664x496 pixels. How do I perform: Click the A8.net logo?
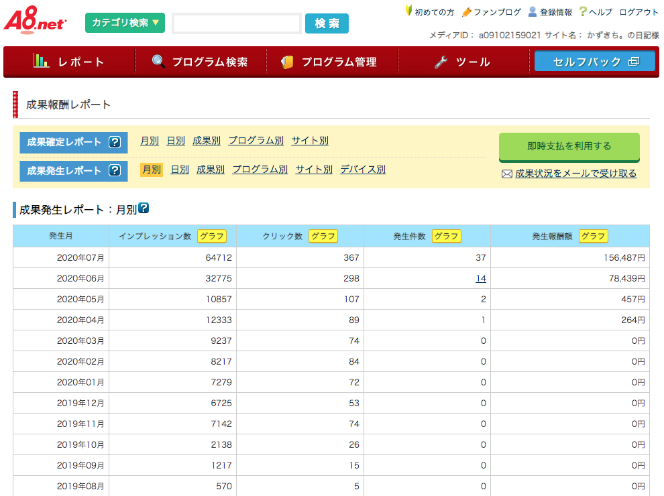coord(35,21)
